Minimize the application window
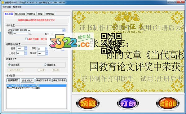Viewport: 186px width, 114px height. click(170, 2)
